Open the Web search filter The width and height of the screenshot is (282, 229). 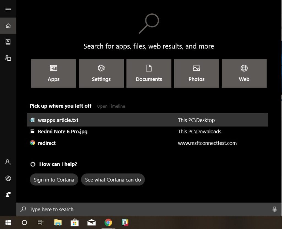coord(244,73)
